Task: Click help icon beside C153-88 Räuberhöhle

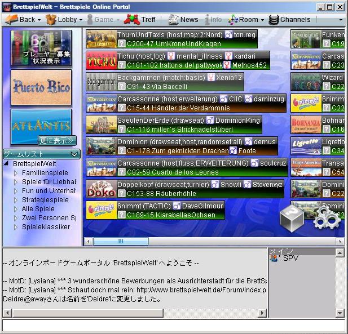Action: (121, 193)
